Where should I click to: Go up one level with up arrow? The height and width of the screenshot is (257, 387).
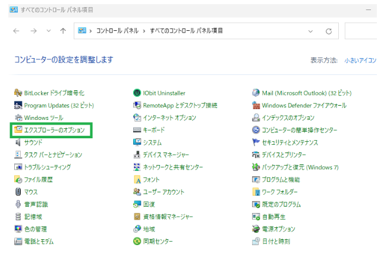click(63, 31)
